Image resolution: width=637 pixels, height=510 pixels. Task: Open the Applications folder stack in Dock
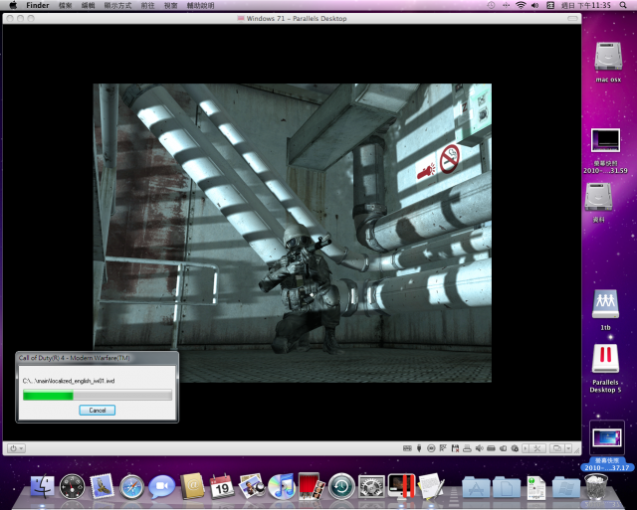476,486
